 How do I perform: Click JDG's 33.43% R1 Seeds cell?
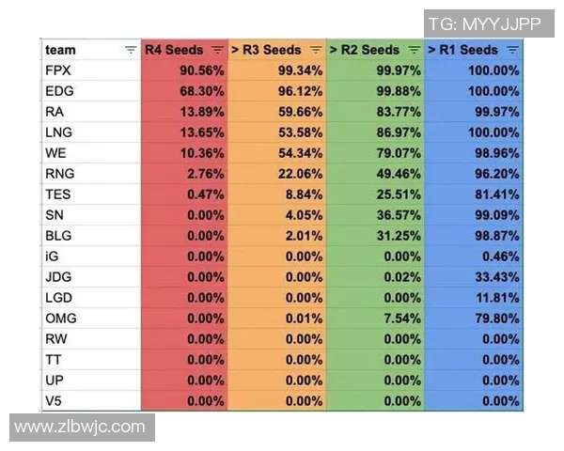pyautogui.click(x=474, y=276)
